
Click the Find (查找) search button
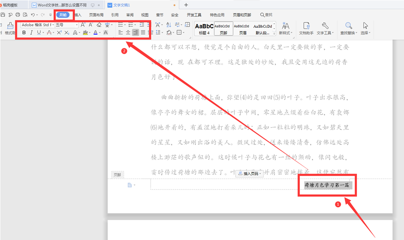pos(266,15)
